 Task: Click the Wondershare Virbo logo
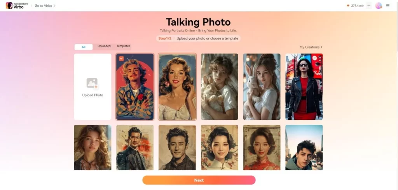click(17, 5)
